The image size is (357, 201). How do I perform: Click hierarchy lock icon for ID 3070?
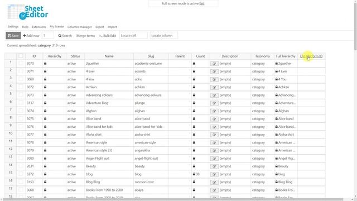click(x=45, y=63)
